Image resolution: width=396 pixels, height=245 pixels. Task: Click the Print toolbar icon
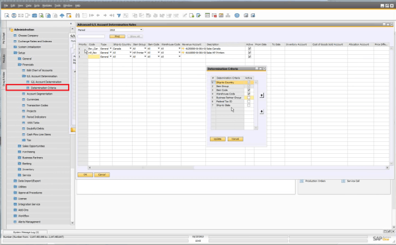(14, 15)
